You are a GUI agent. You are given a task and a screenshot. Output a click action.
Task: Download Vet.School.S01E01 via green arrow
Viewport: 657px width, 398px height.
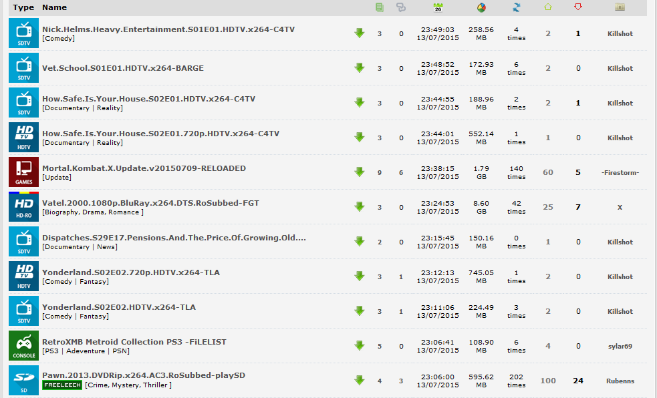click(359, 68)
